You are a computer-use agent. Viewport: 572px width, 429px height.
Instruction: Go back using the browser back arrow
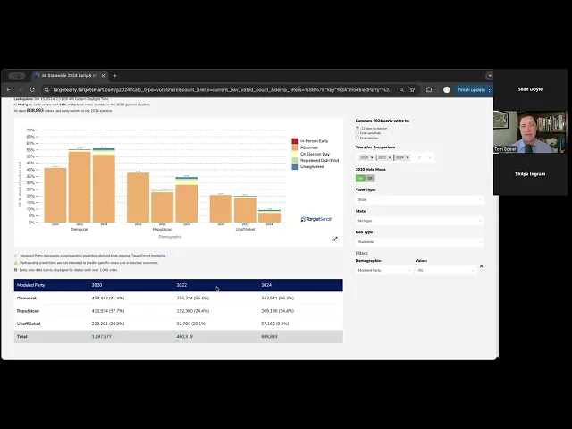click(x=9, y=89)
